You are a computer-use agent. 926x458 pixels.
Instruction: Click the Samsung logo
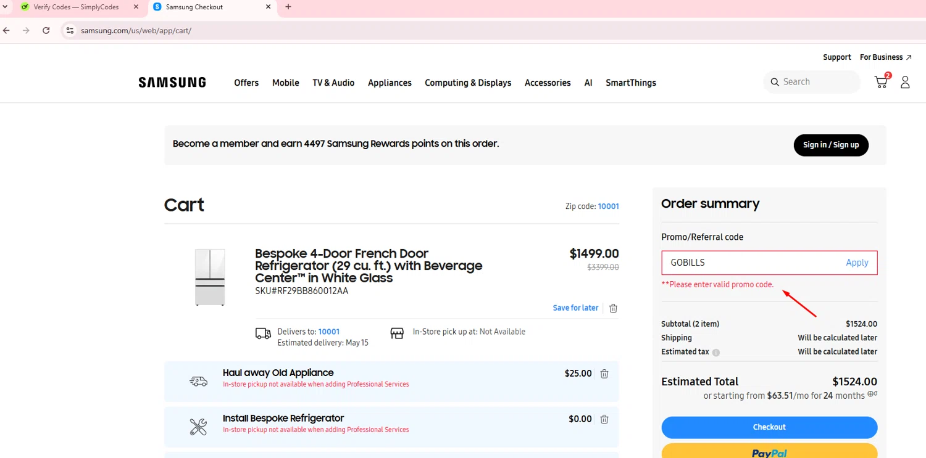tap(172, 83)
